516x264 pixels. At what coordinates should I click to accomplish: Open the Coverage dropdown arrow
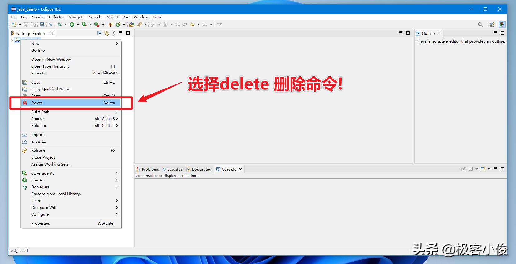pyautogui.click(x=91, y=25)
